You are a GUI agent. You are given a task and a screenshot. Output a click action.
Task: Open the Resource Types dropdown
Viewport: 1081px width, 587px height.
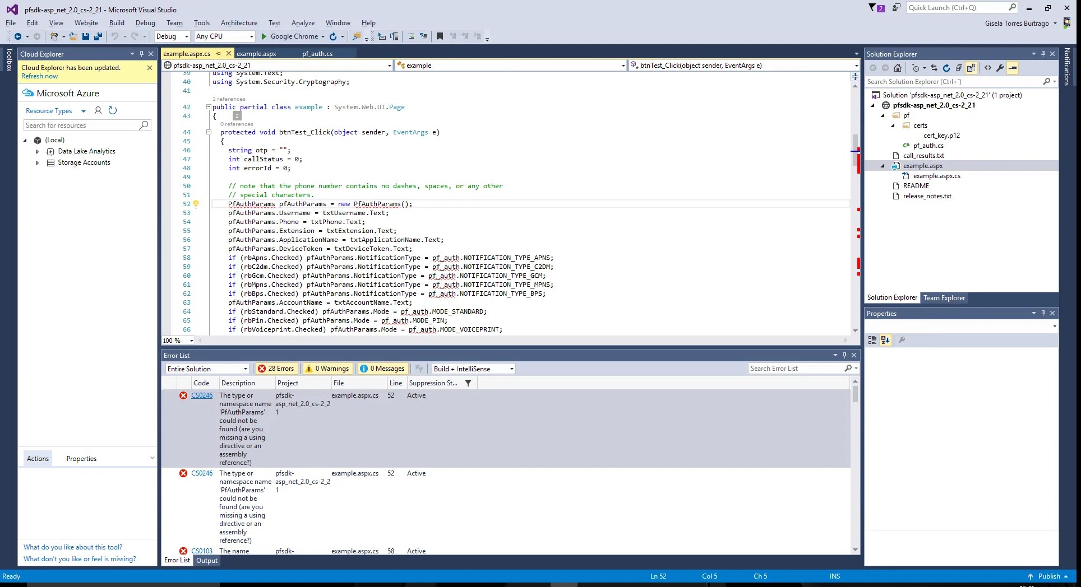[55, 111]
